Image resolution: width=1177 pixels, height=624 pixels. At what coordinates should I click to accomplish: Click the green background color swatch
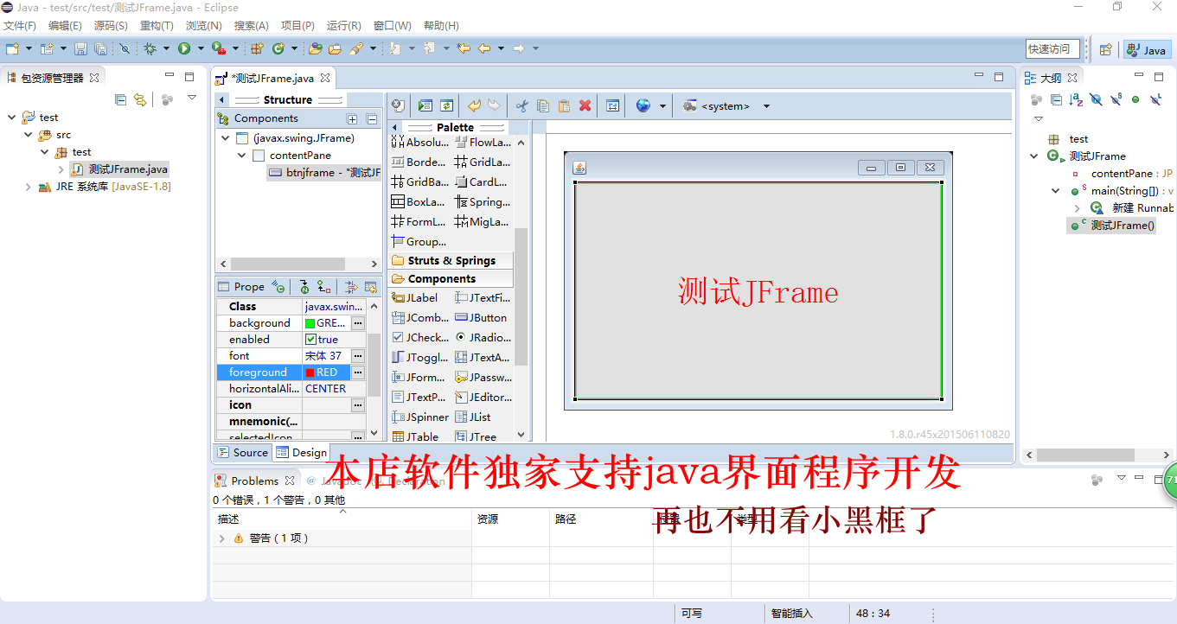(310, 323)
